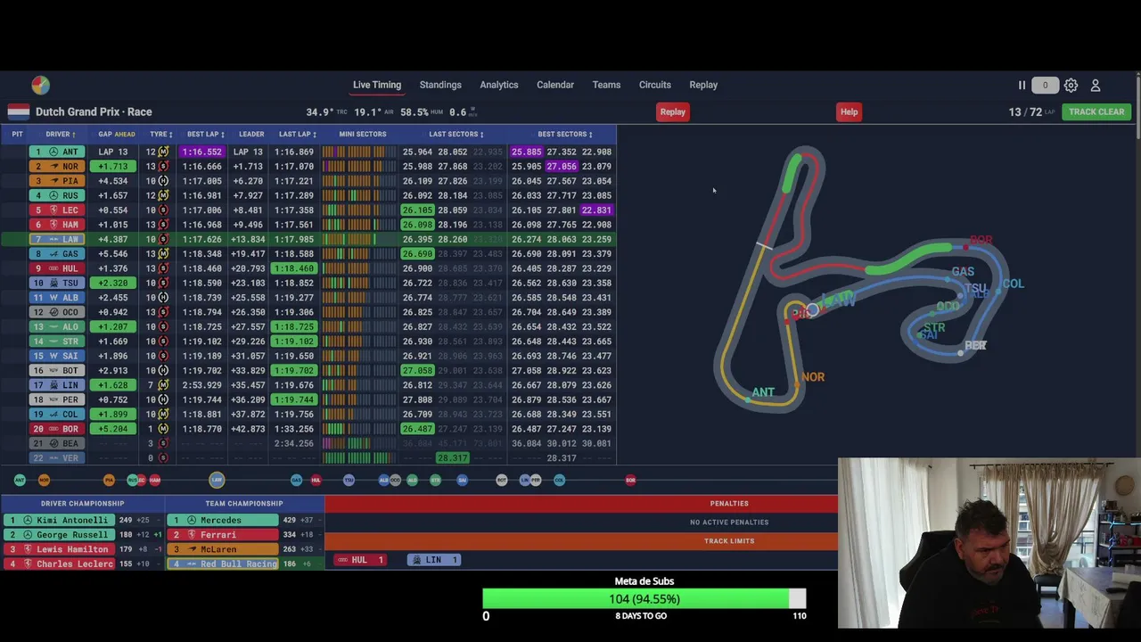
Task: Click the LEADER column header
Action: 251,135
